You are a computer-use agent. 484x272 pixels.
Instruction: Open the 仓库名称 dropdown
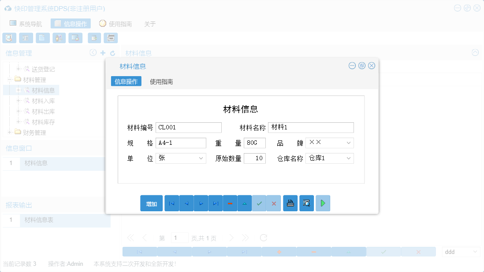pos(348,158)
